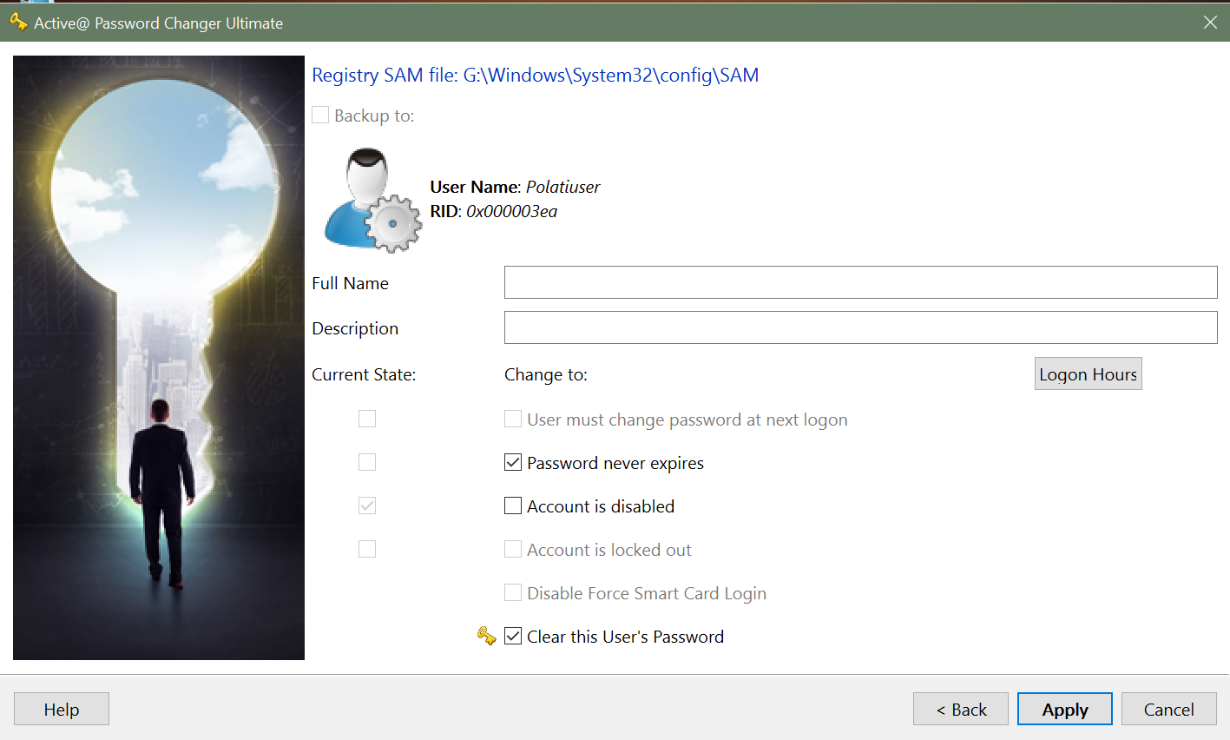This screenshot has height=740, width=1230.
Task: Go back with the Back button
Action: (960, 710)
